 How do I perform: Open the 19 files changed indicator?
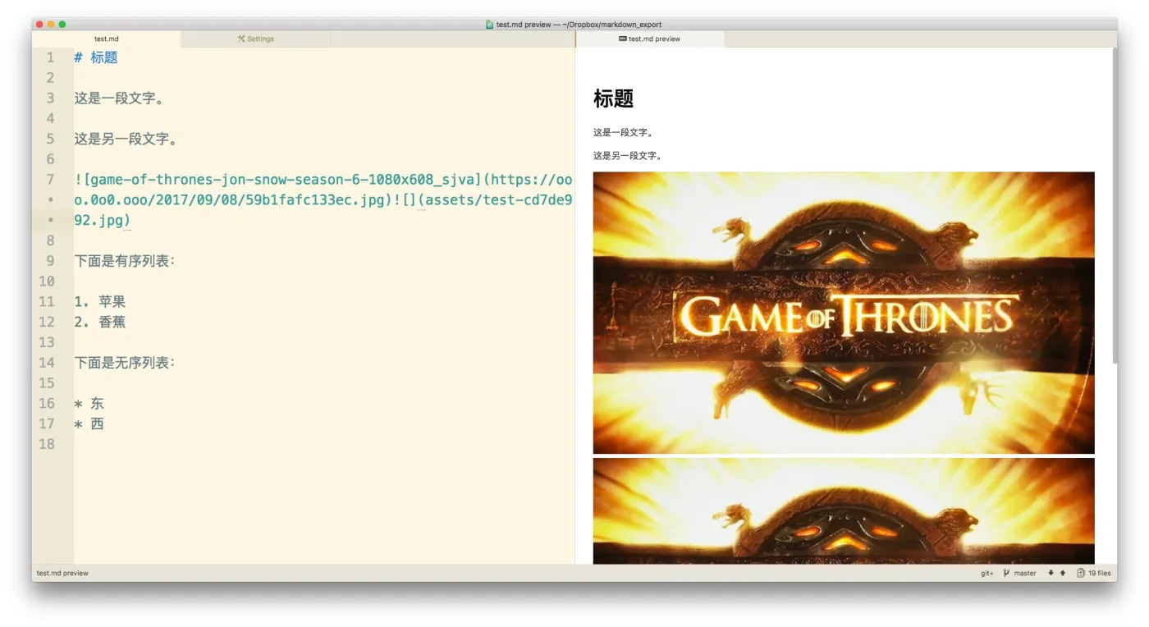(x=1094, y=573)
